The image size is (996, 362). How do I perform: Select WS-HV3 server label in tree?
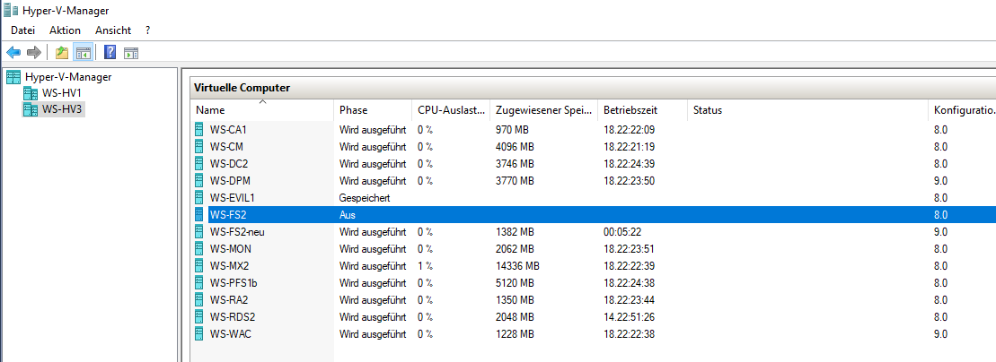62,110
